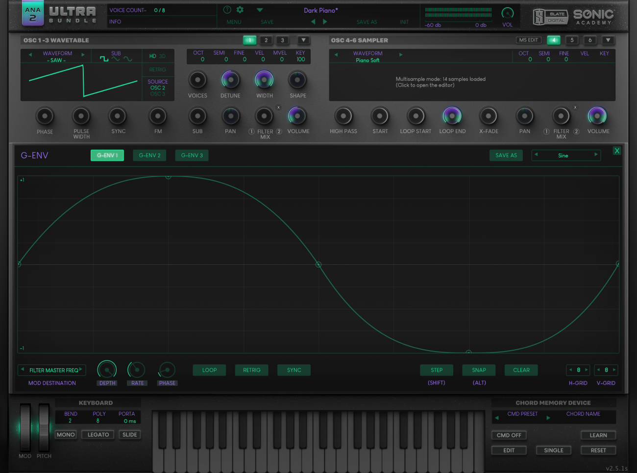Open SAW waveform selector
The width and height of the screenshot is (637, 473).
(56, 61)
